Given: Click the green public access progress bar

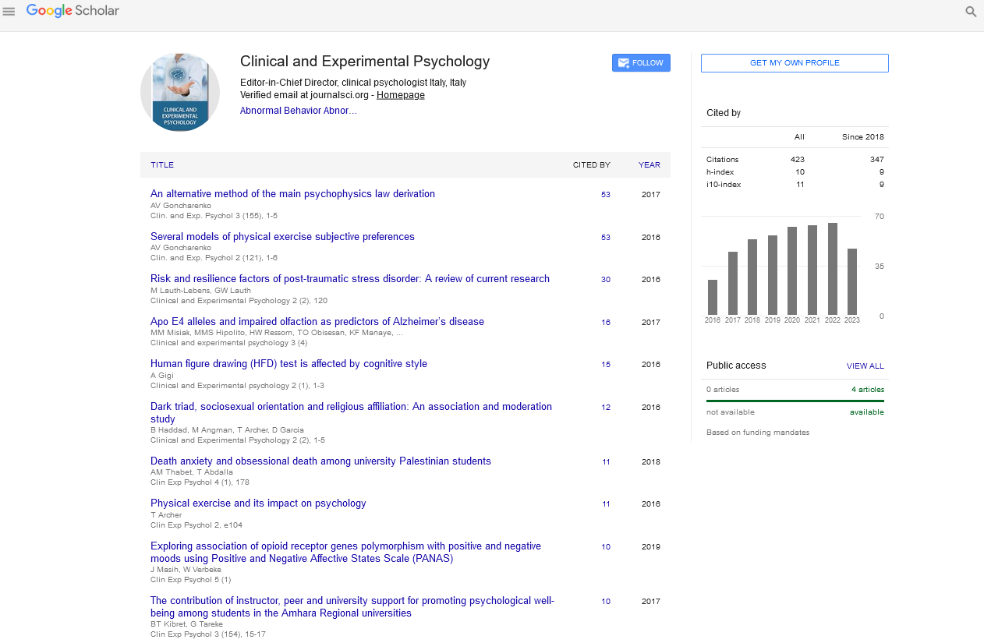Looking at the screenshot, I should (x=795, y=401).
